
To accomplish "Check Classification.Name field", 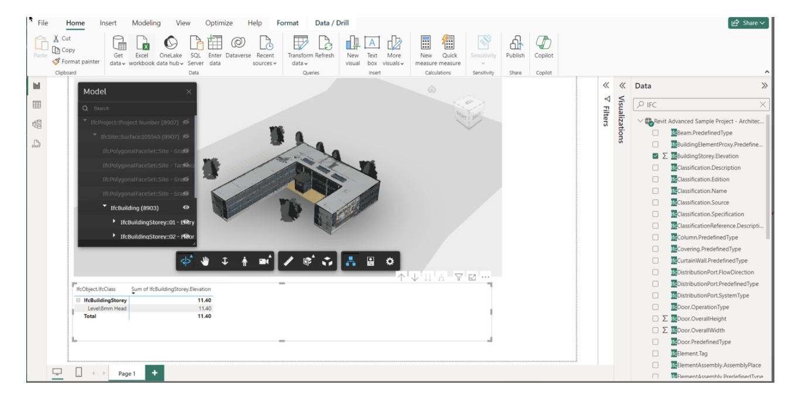I will pyautogui.click(x=656, y=191).
